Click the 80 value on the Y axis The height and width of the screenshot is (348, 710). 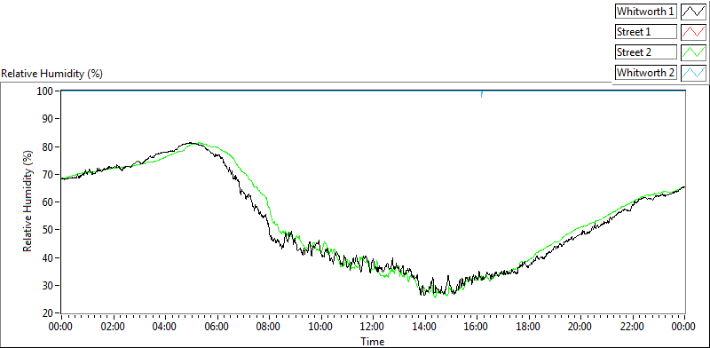pyautogui.click(x=49, y=146)
